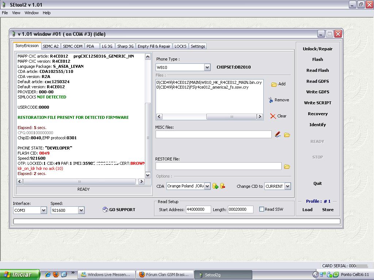The image size is (374, 280).
Task: Select the r4ce012_america2_fs.ssw.cry file entry
Action: 202,87
